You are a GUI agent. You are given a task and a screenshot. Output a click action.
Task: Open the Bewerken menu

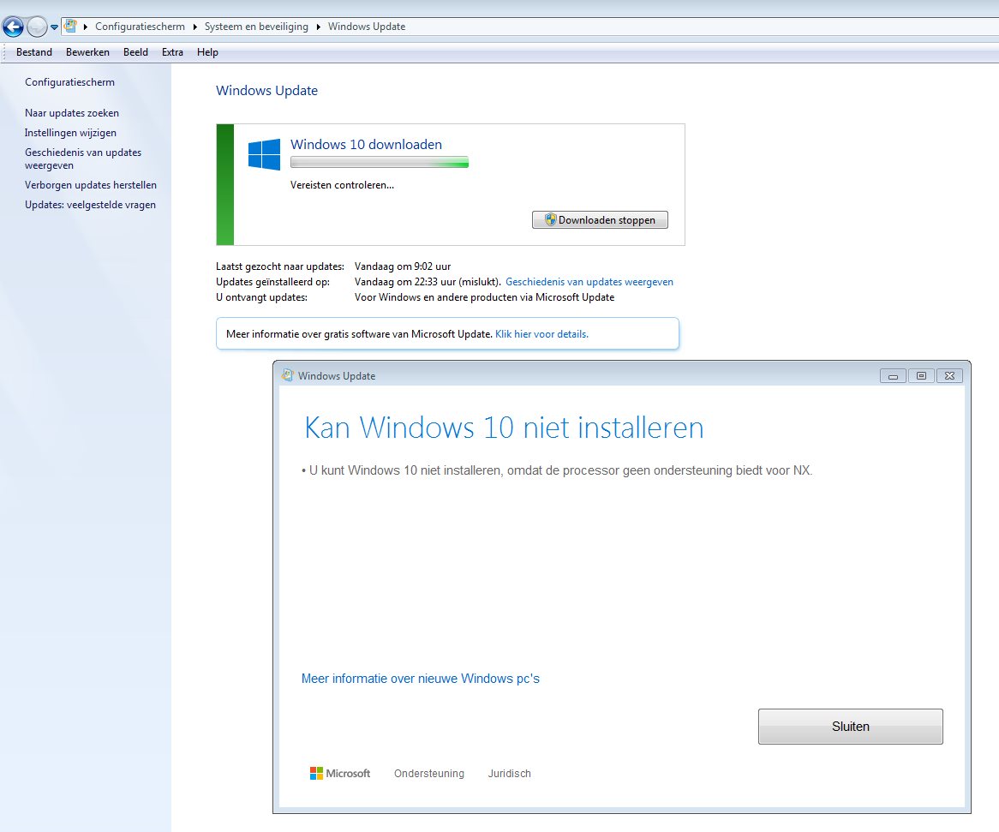coord(87,52)
